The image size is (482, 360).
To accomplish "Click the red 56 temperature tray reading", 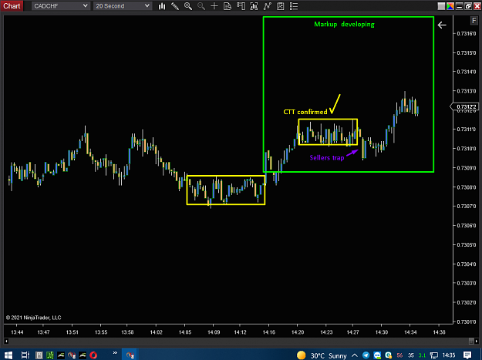I will (x=399, y=355).
